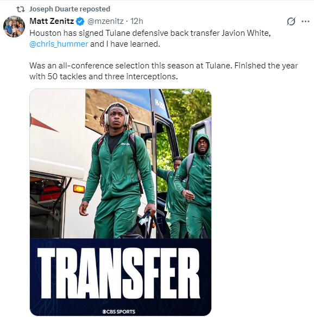The image size is (314, 317).
Task: Click the Matt Zenitz display name
Action: pos(52,21)
